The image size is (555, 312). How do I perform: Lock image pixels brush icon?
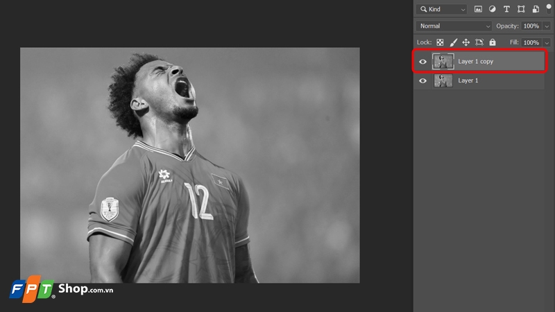[x=453, y=42]
